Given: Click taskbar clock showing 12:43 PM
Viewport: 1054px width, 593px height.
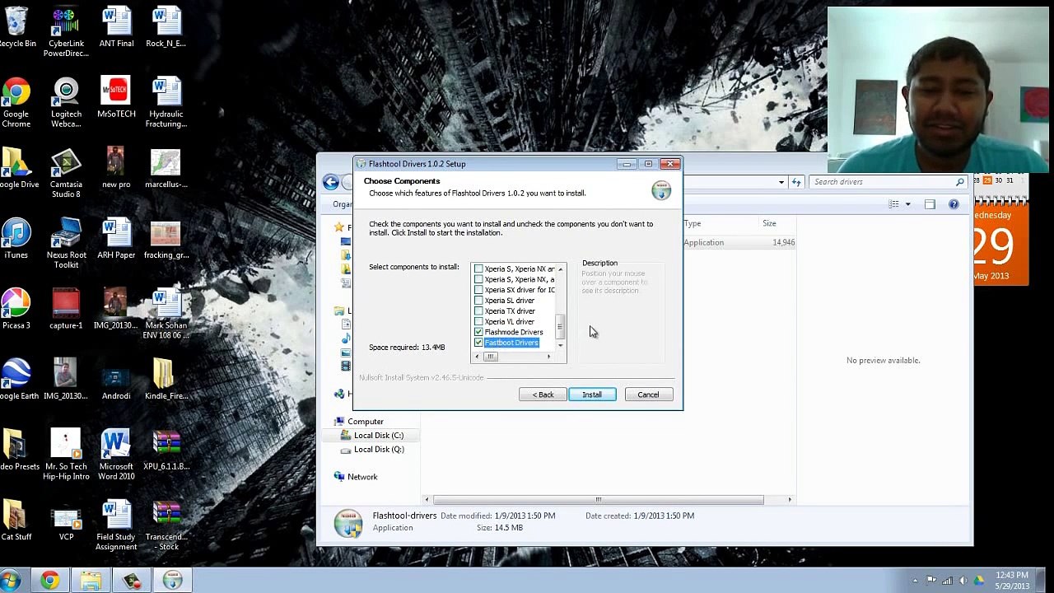Looking at the screenshot, I should pos(1011,581).
